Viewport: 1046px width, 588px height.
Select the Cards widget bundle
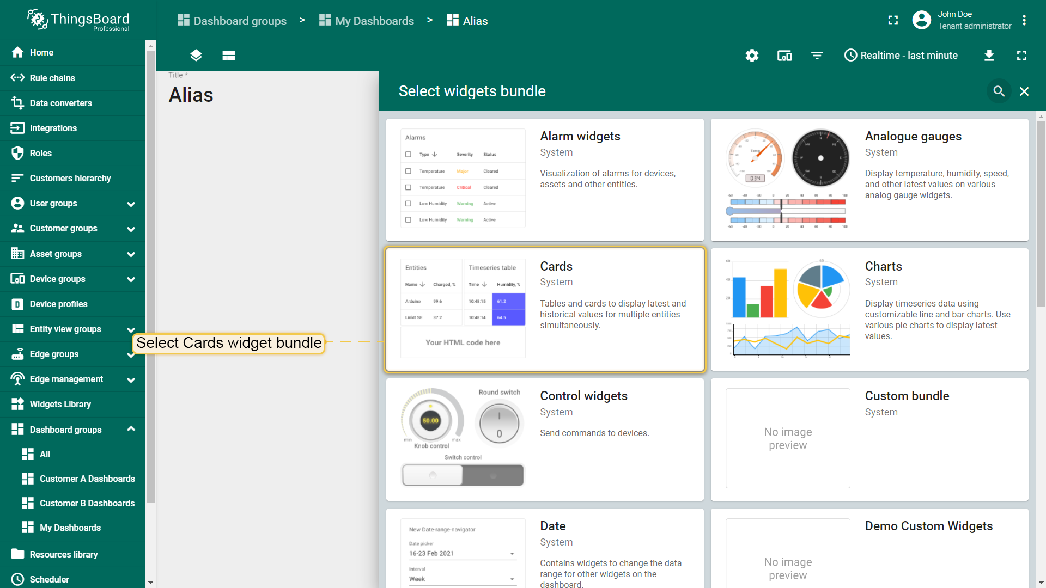click(x=545, y=309)
